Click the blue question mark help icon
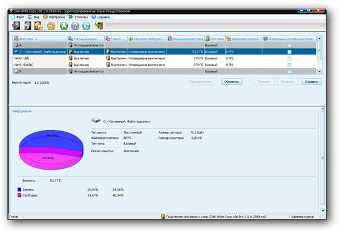339x232 pixels. [75, 26]
